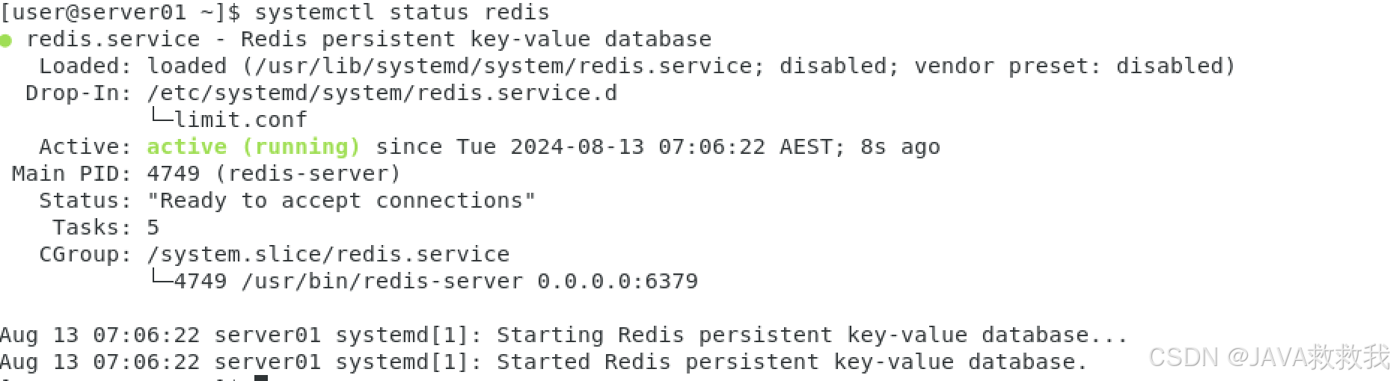Click the 'systemctl status redis' command text
The image size is (1393, 381).
coord(402,12)
